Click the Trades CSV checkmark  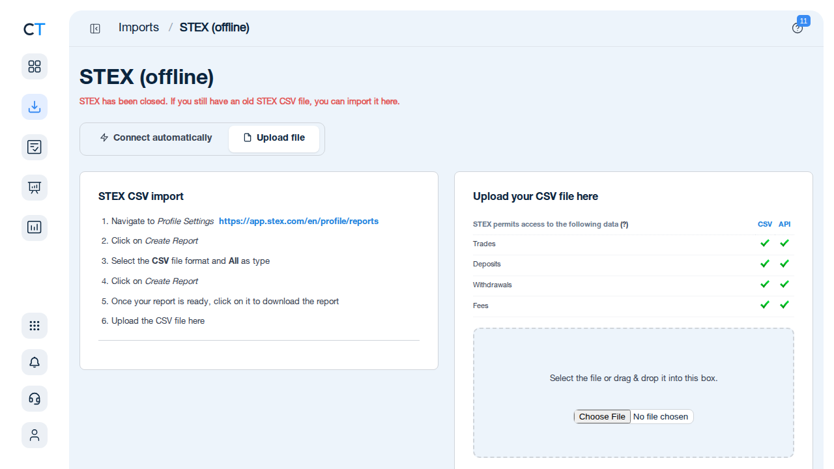coord(765,243)
